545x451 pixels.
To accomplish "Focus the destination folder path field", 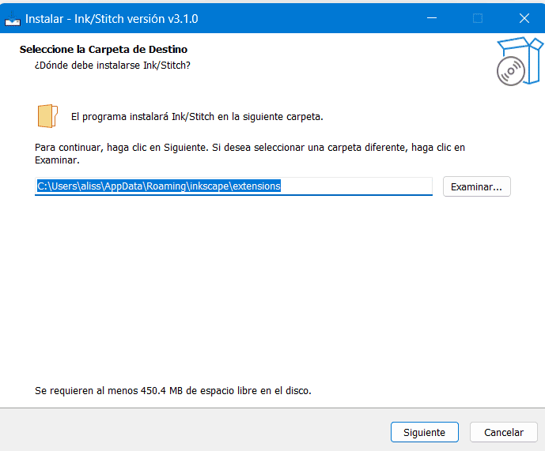I will (233, 186).
